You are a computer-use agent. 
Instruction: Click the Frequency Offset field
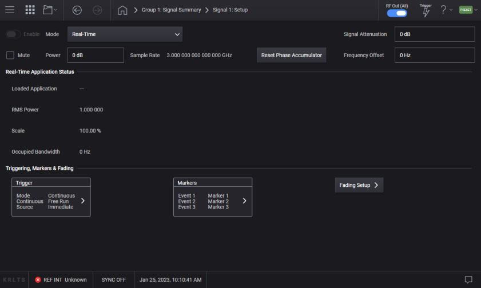click(x=435, y=55)
